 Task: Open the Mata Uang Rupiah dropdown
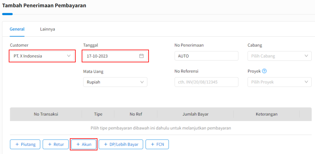pyautogui.click(x=115, y=82)
